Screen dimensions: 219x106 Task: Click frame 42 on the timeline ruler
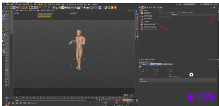pyautogui.click(x=79, y=98)
